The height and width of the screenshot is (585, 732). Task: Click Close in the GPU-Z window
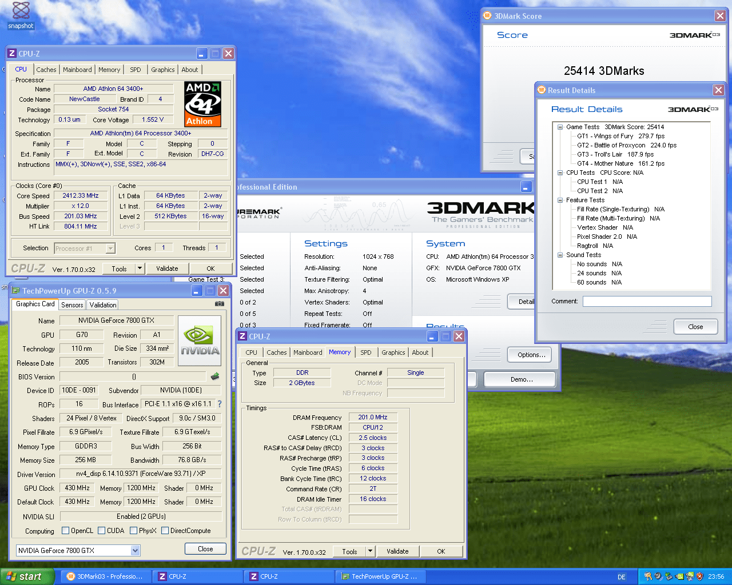pos(205,549)
